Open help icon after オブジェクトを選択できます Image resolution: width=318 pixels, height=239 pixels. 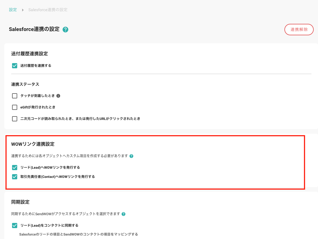[x=123, y=214]
